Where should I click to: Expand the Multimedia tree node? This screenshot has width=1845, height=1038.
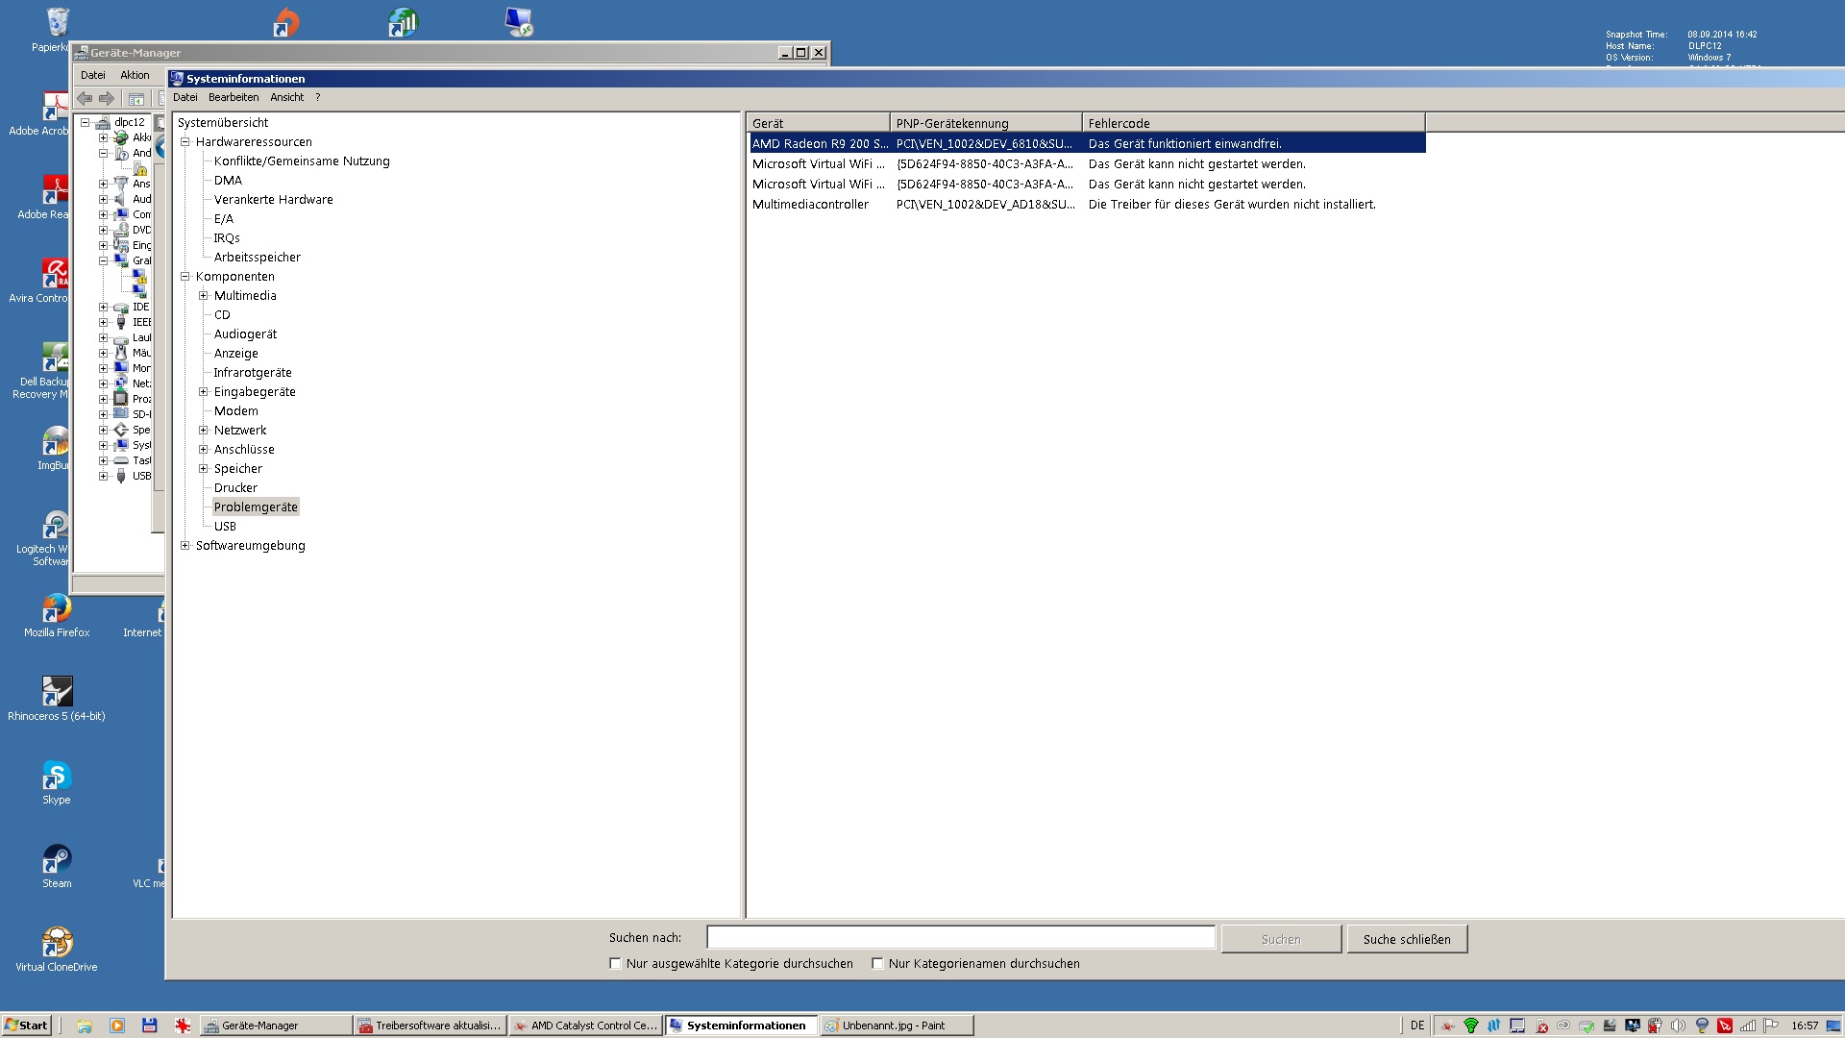[204, 296]
